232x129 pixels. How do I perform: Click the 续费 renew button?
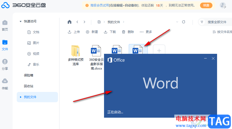pyautogui.click(x=206, y=5)
